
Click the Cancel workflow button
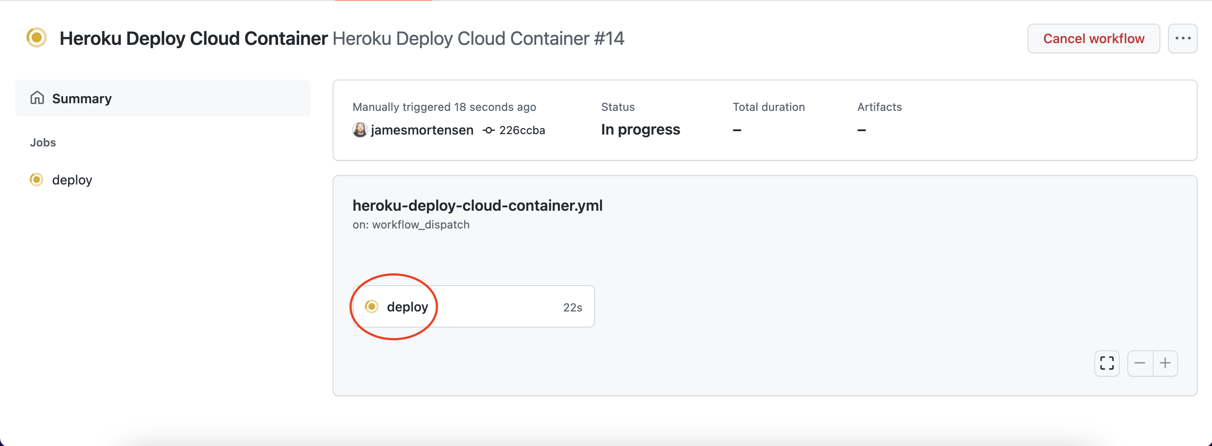(1094, 39)
